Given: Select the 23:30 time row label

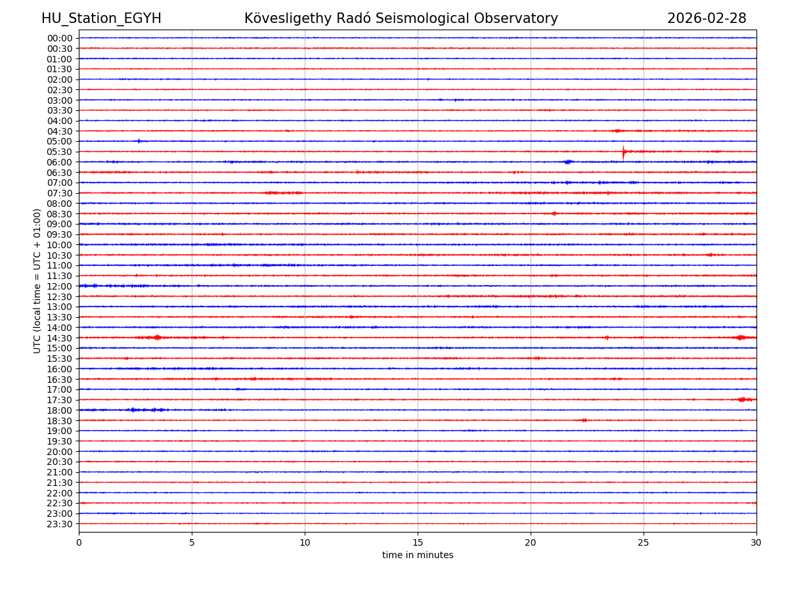Looking at the screenshot, I should (60, 524).
